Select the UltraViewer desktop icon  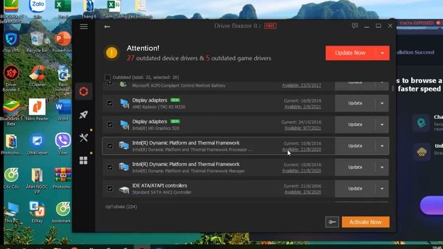coord(37,145)
